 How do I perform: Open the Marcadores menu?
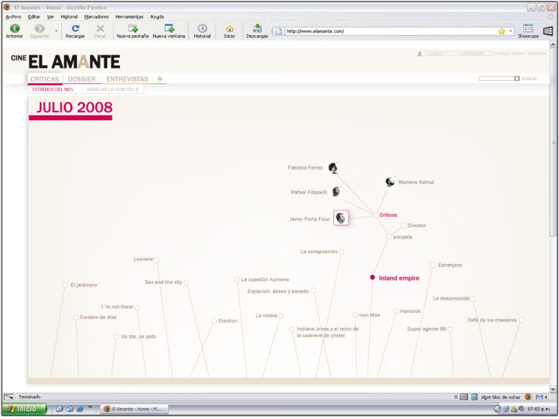97,17
